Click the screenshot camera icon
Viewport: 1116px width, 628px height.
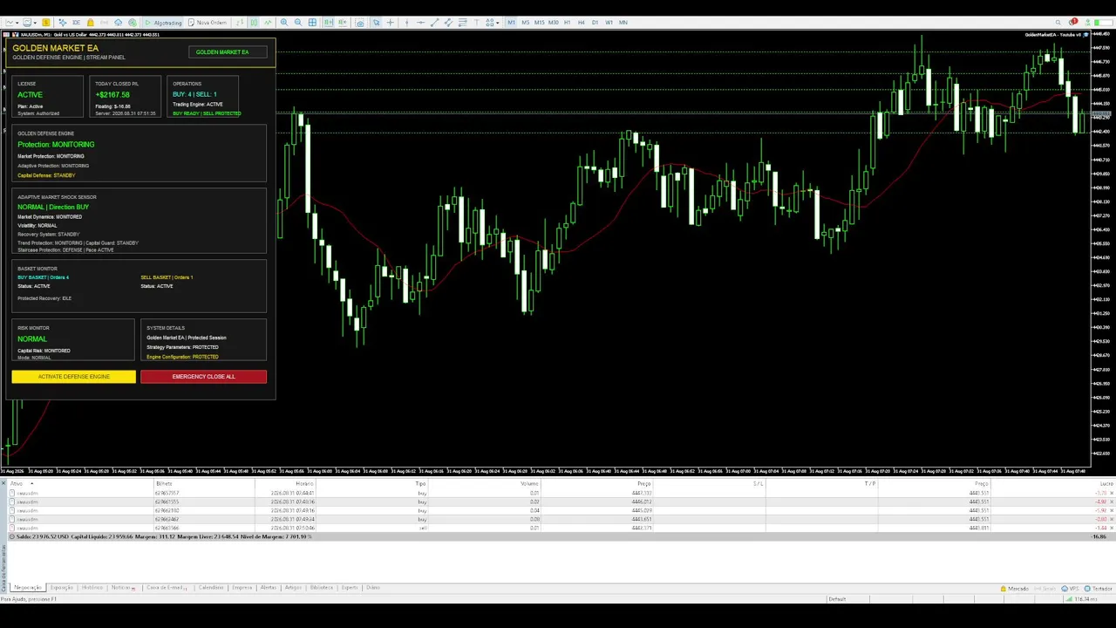click(360, 23)
